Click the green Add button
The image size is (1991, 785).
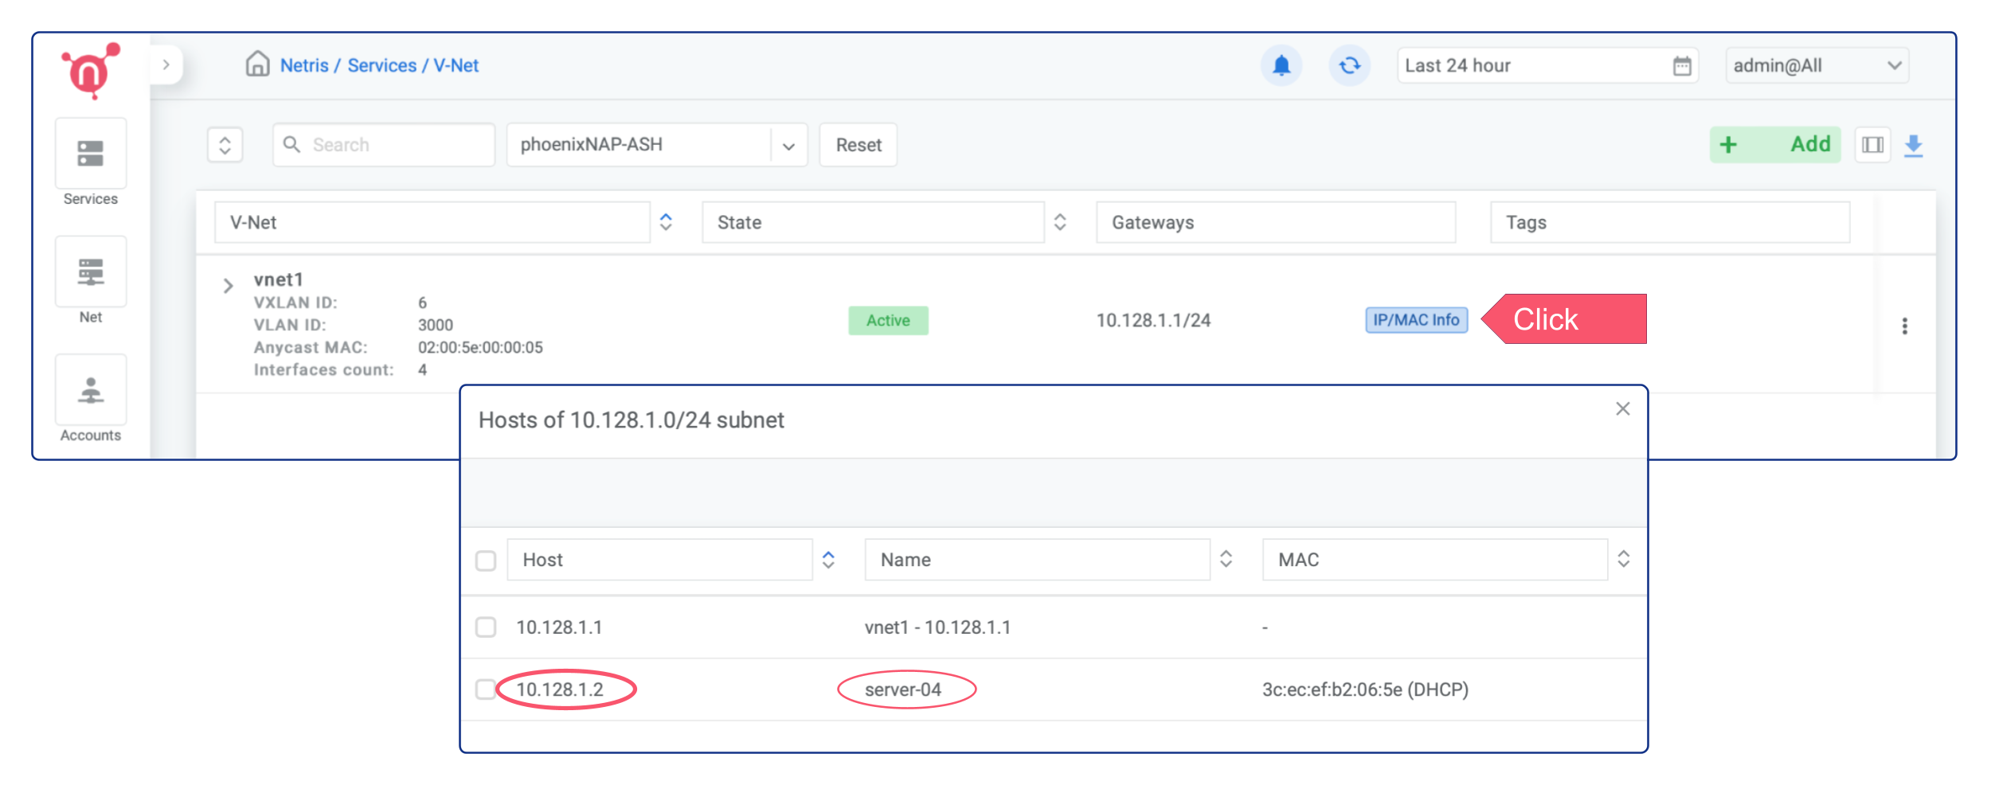tap(1774, 145)
